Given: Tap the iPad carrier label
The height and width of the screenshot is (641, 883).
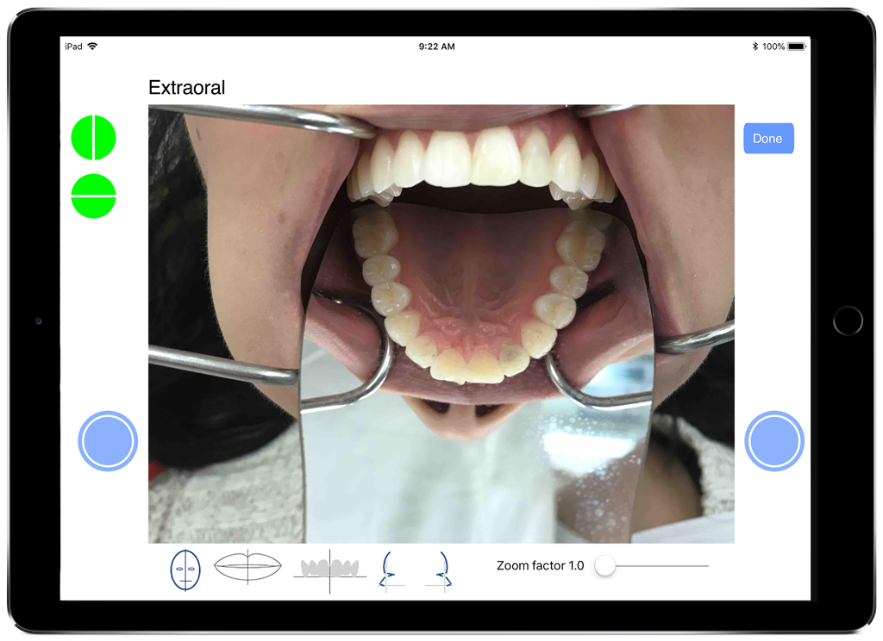Looking at the screenshot, I should [73, 47].
